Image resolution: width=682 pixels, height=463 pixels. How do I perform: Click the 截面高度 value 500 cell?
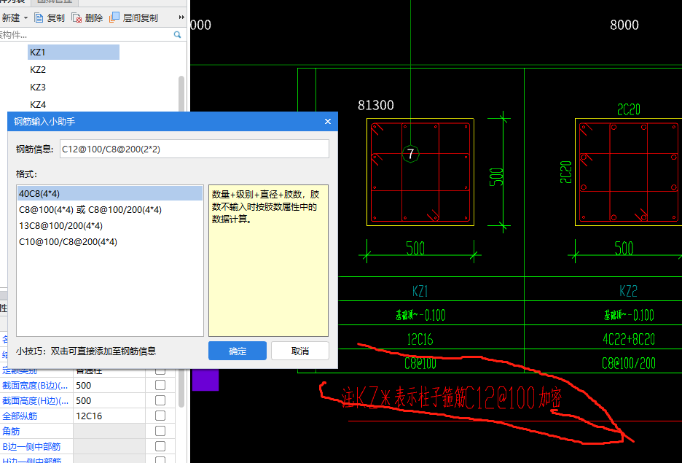109,401
